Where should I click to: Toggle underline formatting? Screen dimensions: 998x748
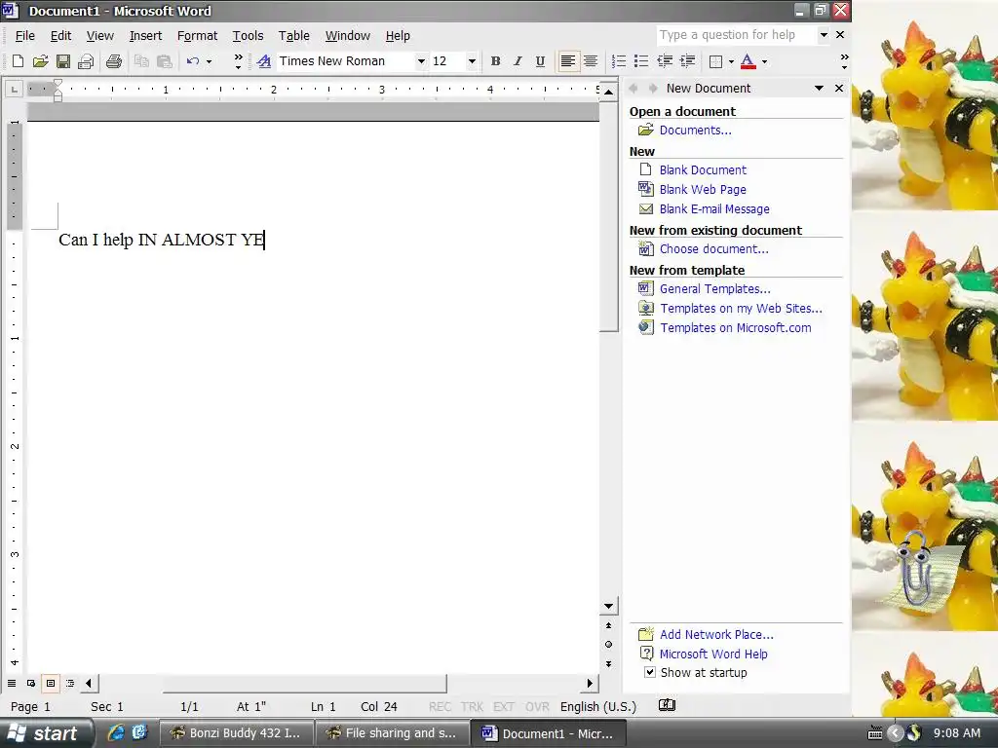[540, 61]
